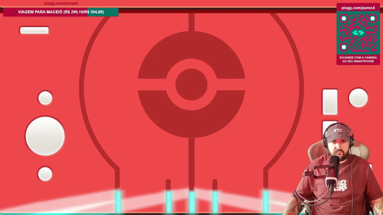Click the small white circle below the joystick
Image resolution: width=383 pixels, height=215 pixels.
pos(45,174)
